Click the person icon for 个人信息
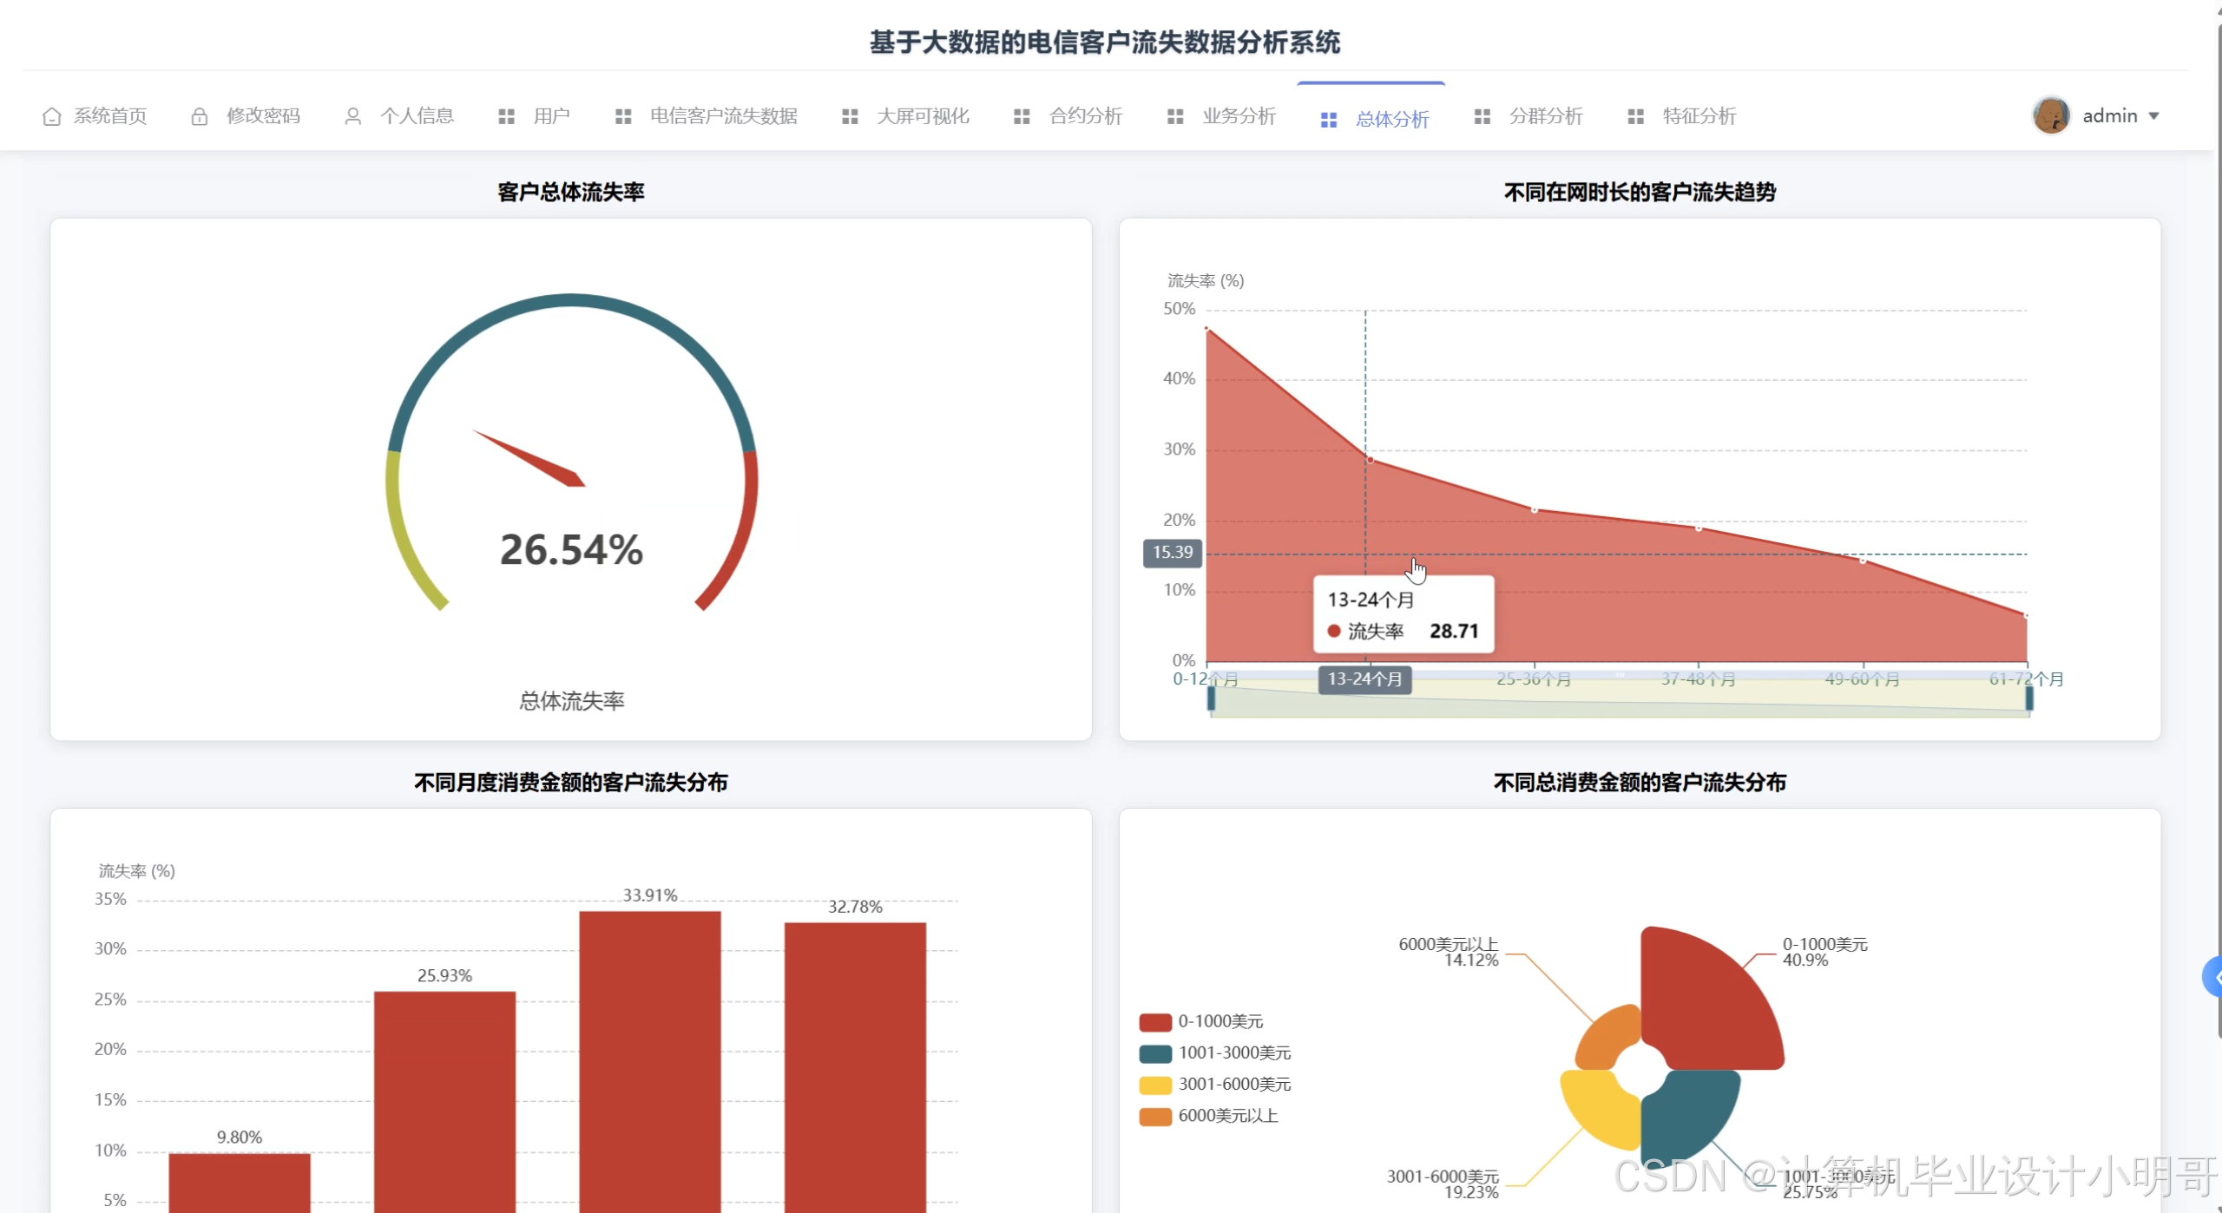 pyautogui.click(x=352, y=116)
